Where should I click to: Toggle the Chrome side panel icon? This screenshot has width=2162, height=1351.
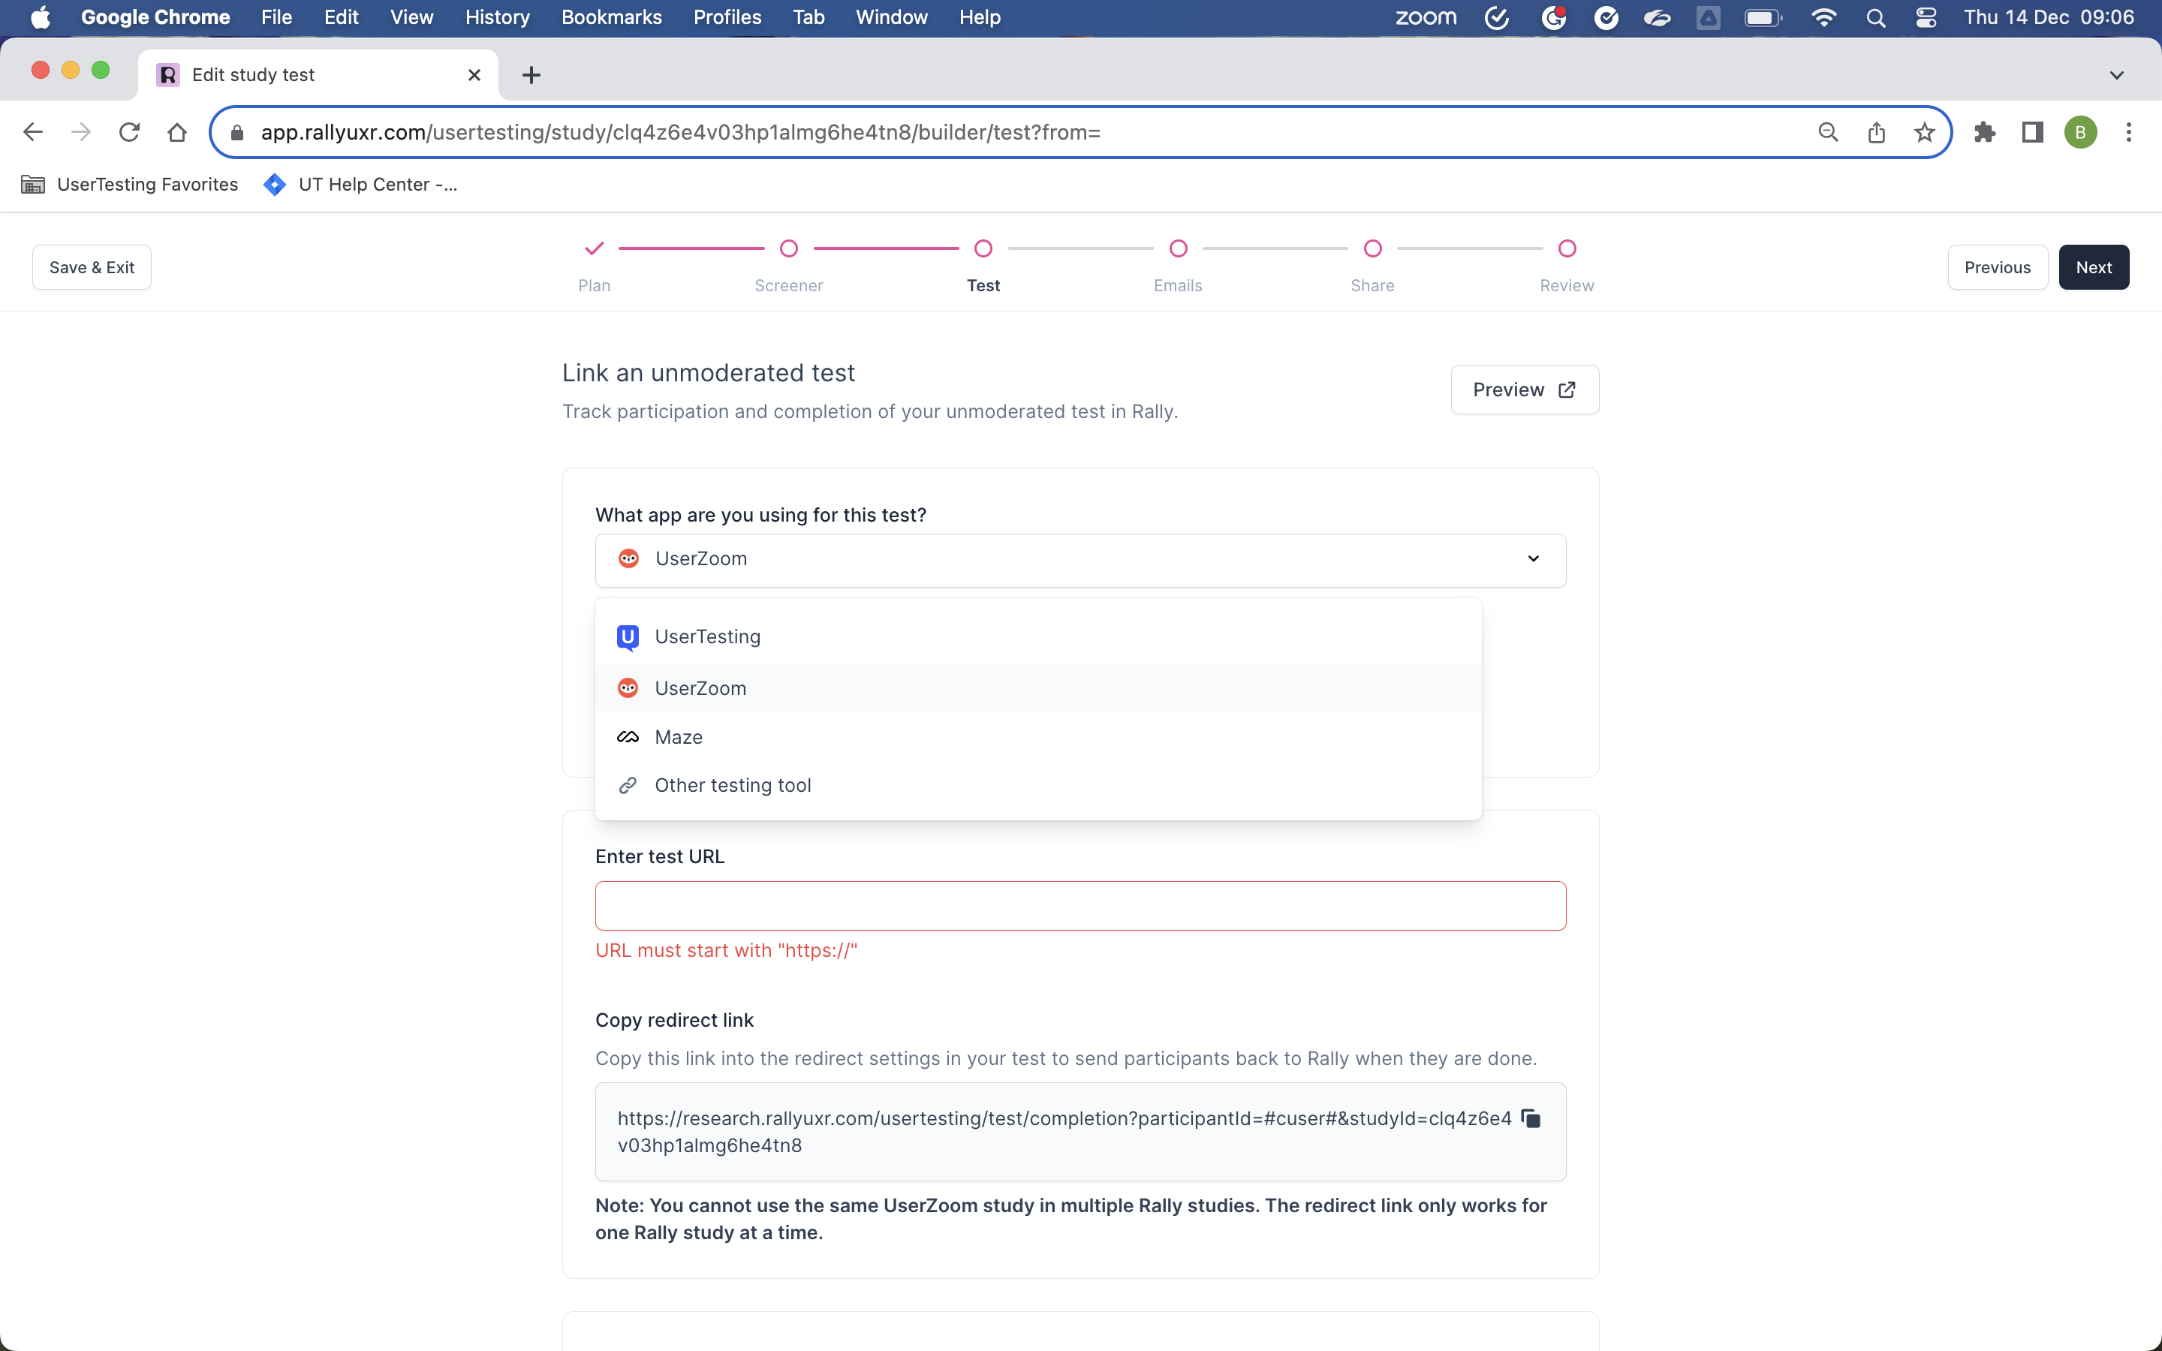pyautogui.click(x=2032, y=132)
